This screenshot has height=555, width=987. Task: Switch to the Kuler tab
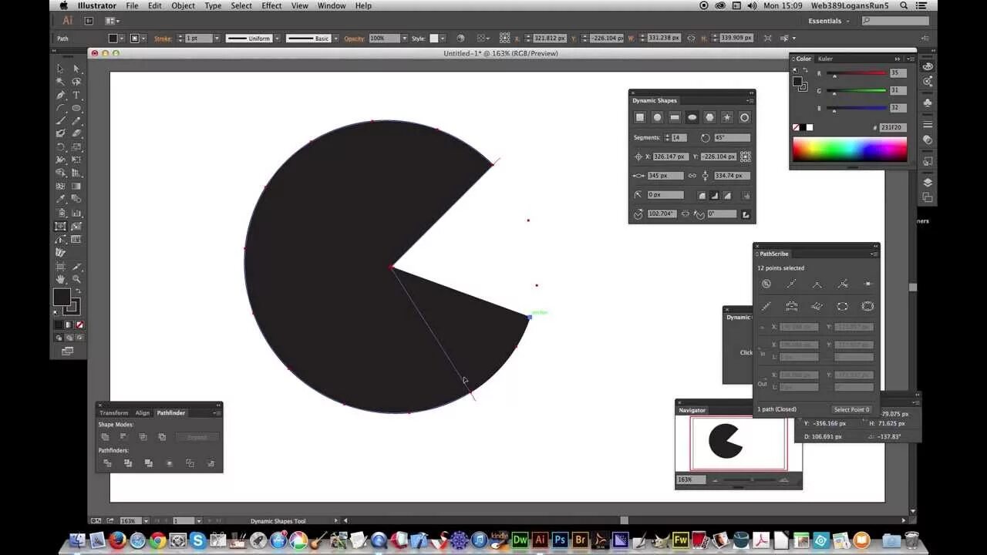pos(825,59)
